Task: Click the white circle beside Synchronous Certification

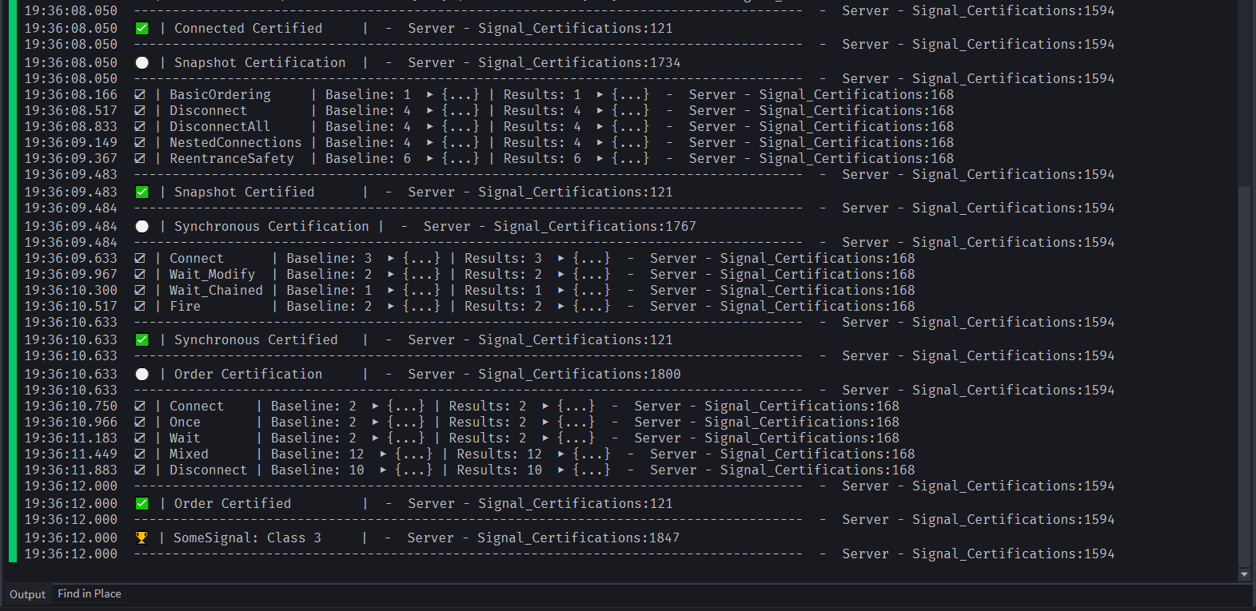Action: [x=142, y=226]
